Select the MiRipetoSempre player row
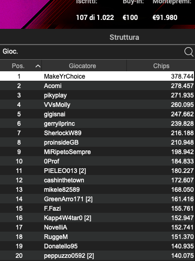The height and width of the screenshot is (261, 195). click(x=97, y=151)
